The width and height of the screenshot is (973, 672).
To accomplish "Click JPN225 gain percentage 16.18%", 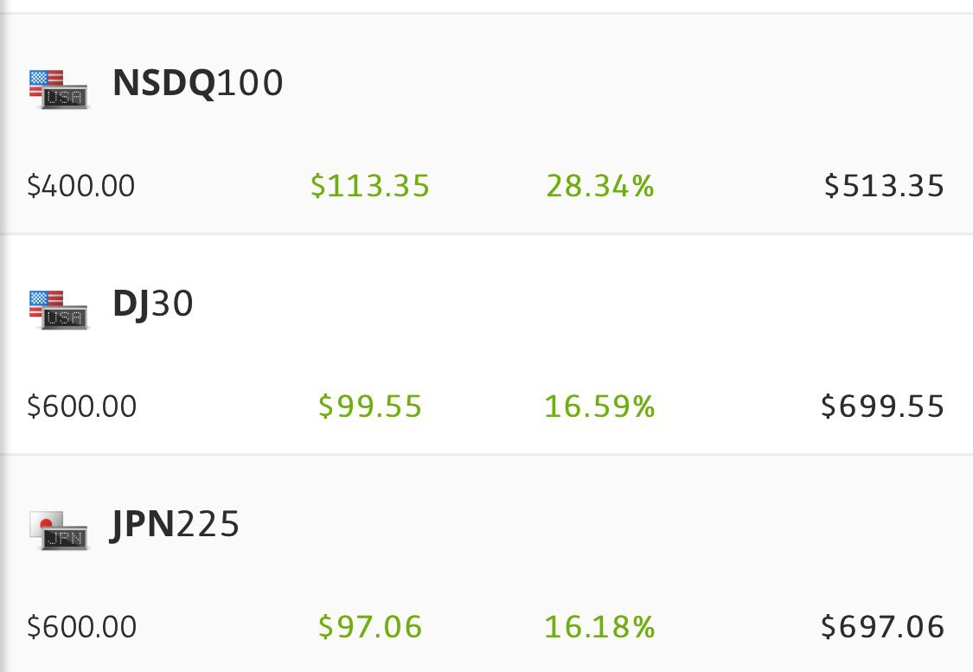I will [x=600, y=627].
